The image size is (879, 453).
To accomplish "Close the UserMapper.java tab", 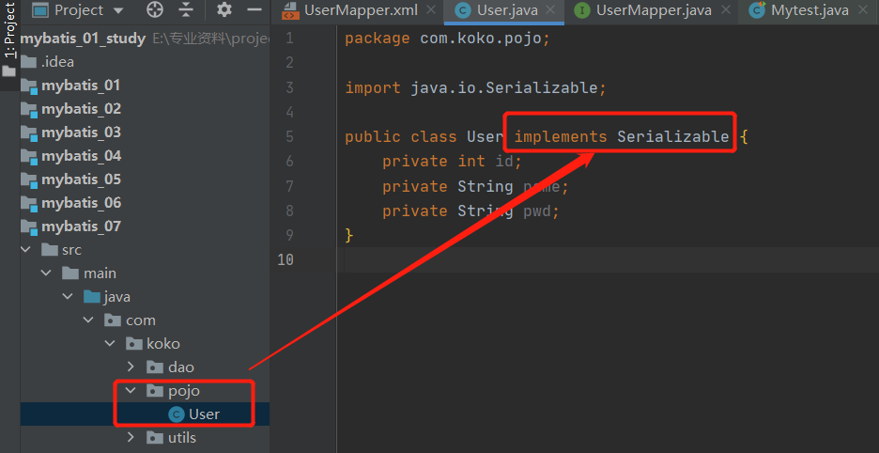I will 725,9.
